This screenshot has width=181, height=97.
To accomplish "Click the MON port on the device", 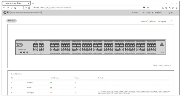I will pyautogui.click(x=41, y=45).
